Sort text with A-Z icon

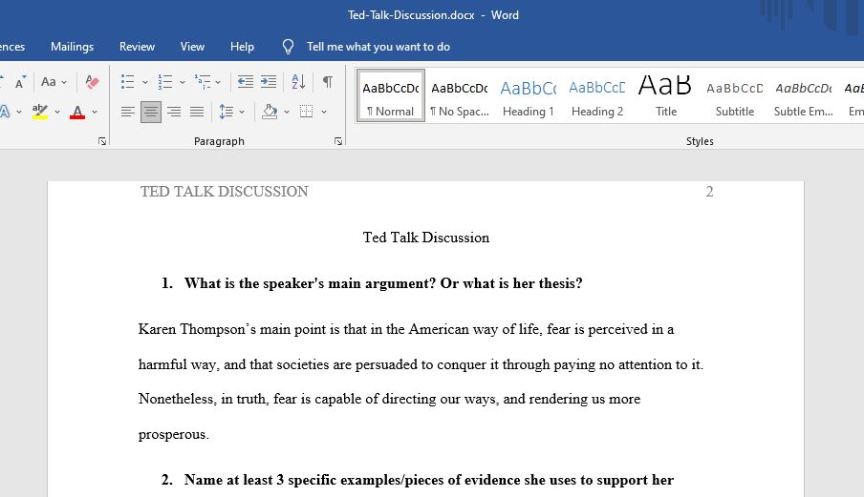coord(298,82)
